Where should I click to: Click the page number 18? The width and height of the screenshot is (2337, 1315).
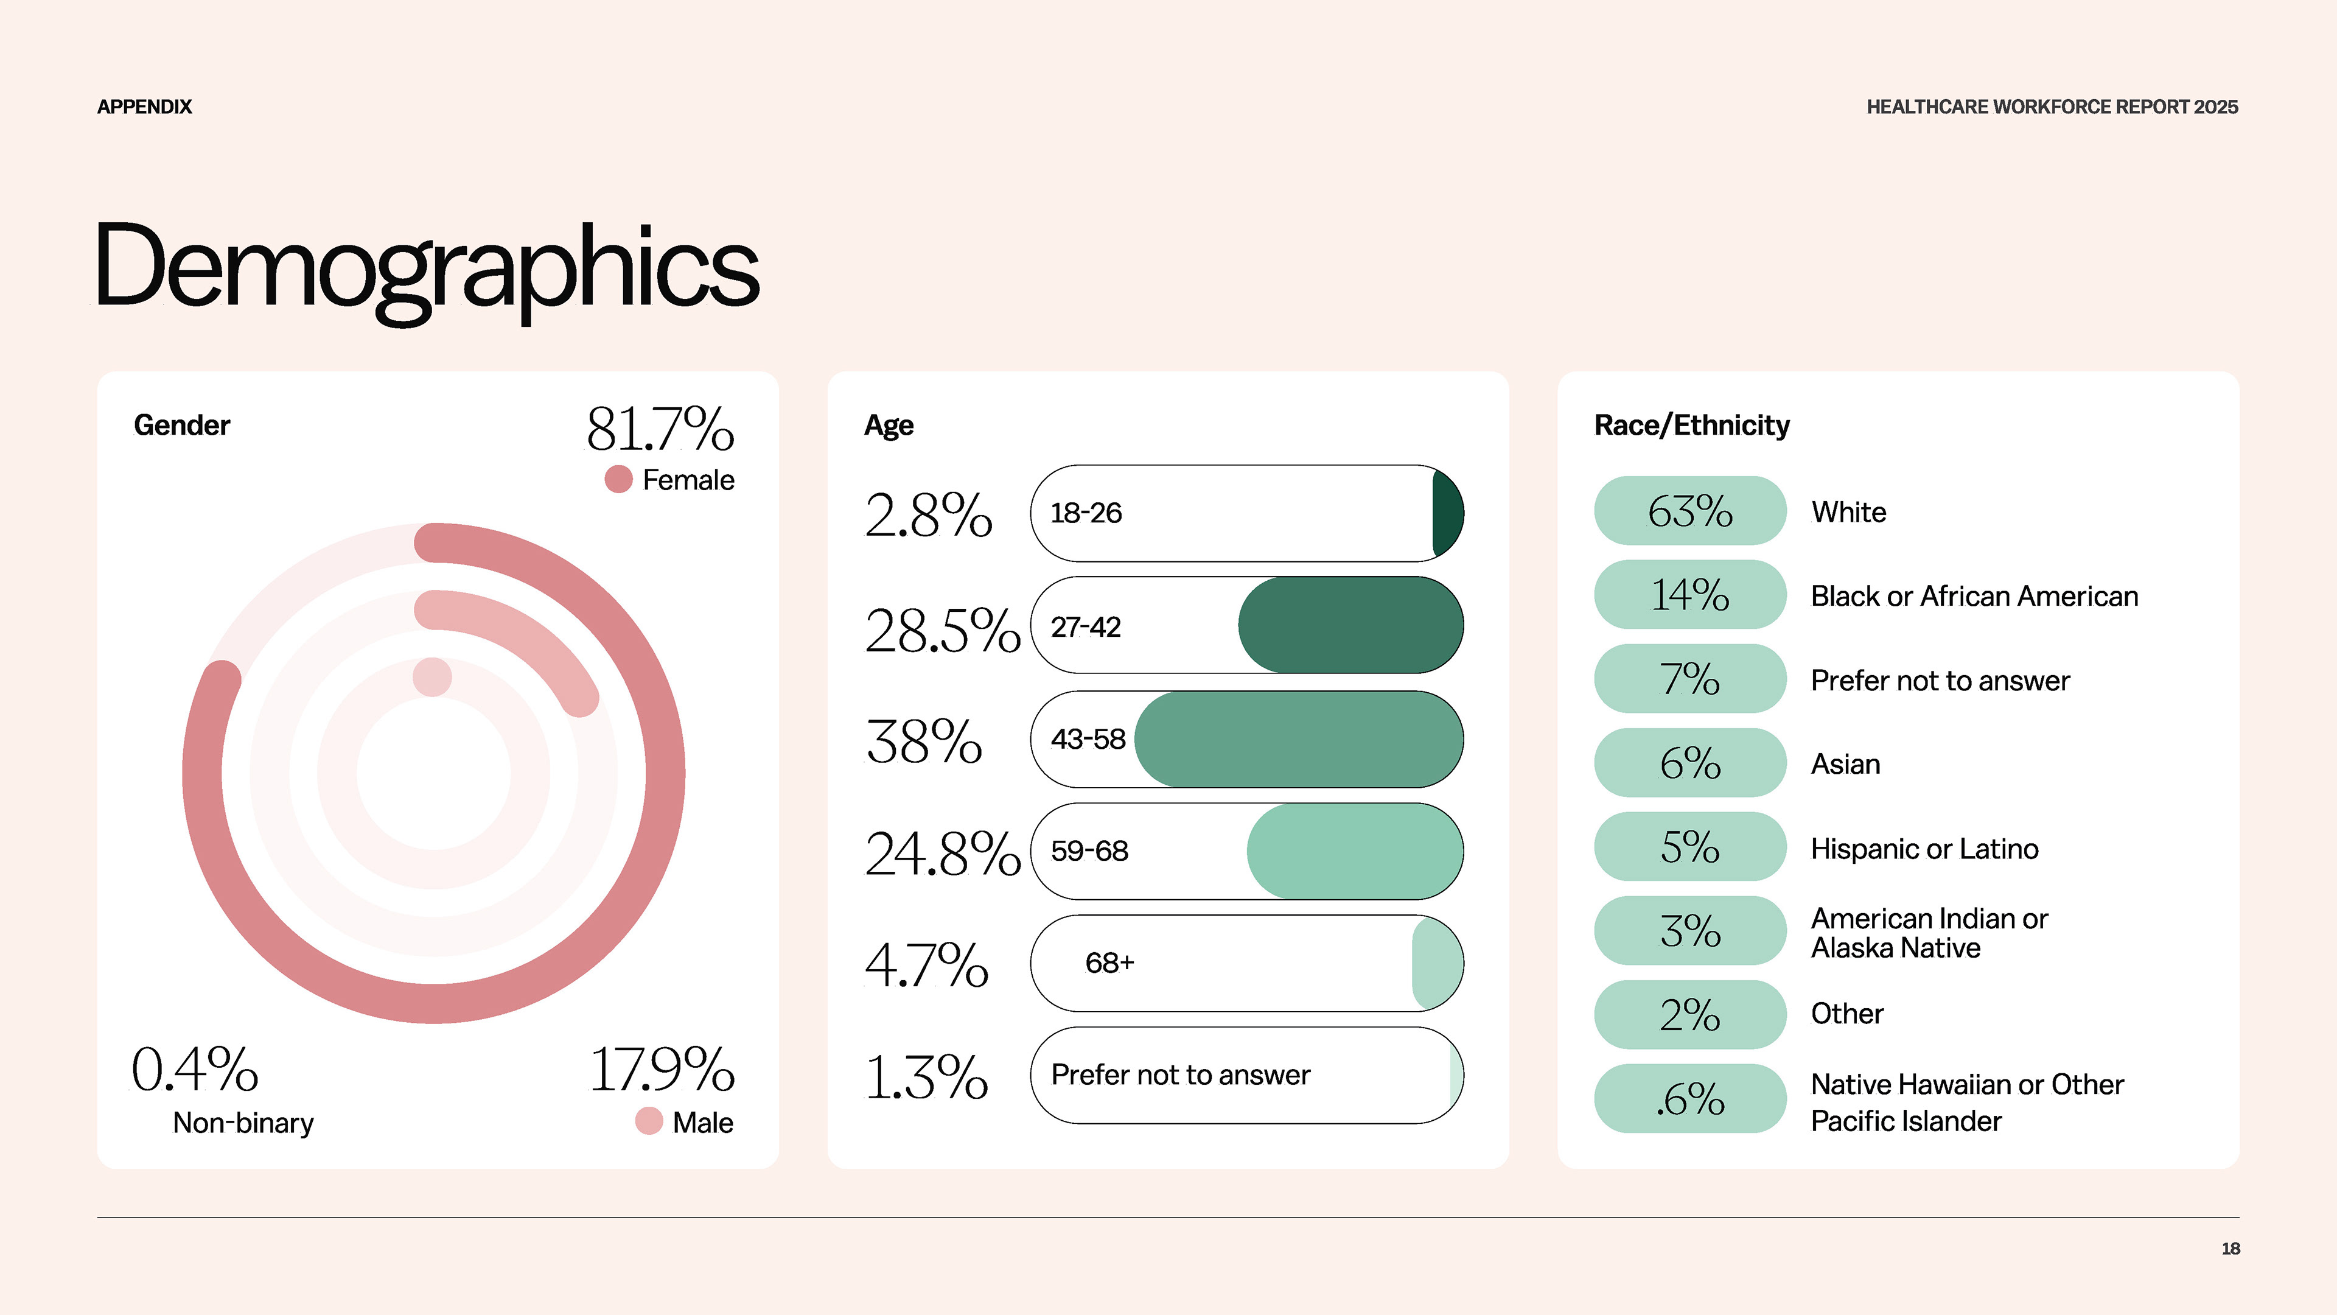tap(2230, 1249)
